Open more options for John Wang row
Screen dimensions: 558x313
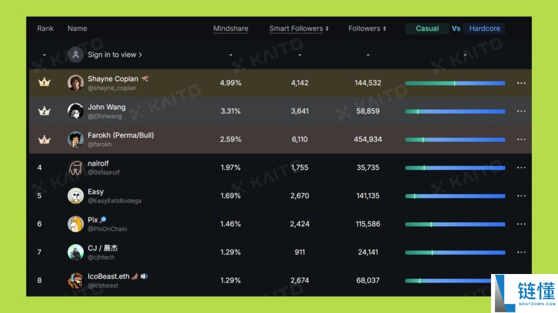click(521, 111)
